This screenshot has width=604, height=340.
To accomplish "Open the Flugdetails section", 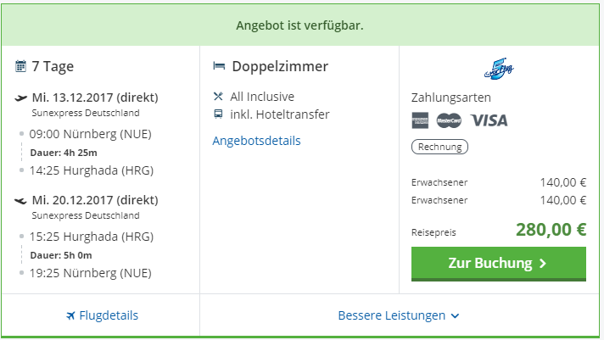I will click(102, 315).
